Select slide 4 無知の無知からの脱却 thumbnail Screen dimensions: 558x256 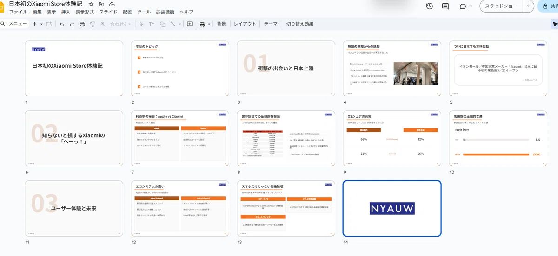coord(392,69)
